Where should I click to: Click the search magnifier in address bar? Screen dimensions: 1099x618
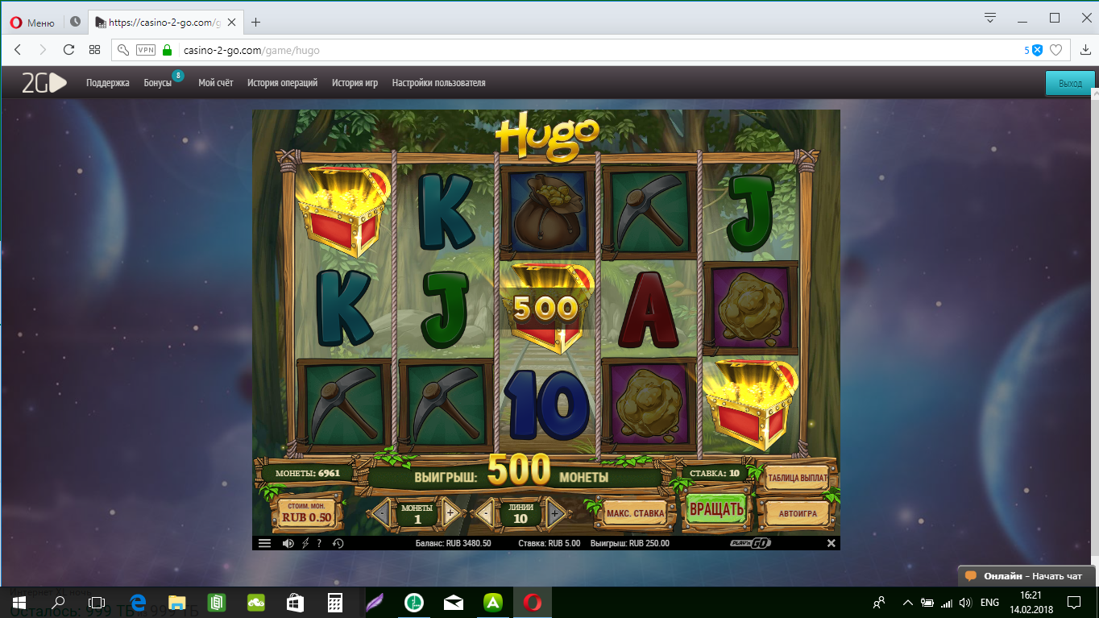click(x=123, y=50)
